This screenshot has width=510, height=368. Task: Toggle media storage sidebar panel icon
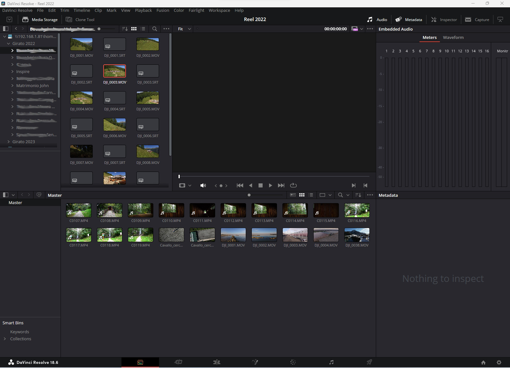point(5,29)
